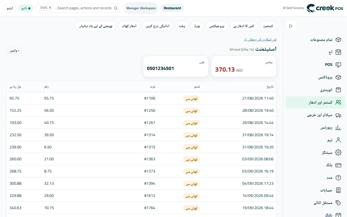Open the انوینٹری archive icon
347x217 pixels.
(x=338, y=90)
